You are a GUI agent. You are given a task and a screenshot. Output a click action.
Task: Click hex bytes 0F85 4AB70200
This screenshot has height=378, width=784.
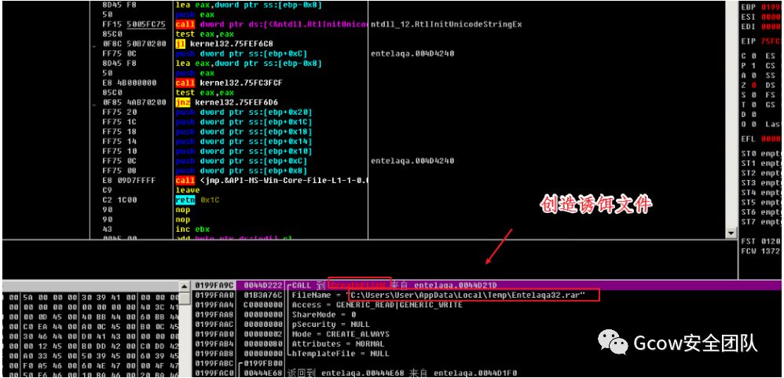(x=134, y=102)
